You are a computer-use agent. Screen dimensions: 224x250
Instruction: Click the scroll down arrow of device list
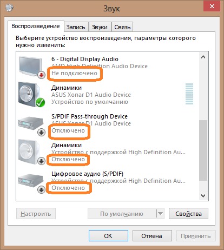point(203,196)
